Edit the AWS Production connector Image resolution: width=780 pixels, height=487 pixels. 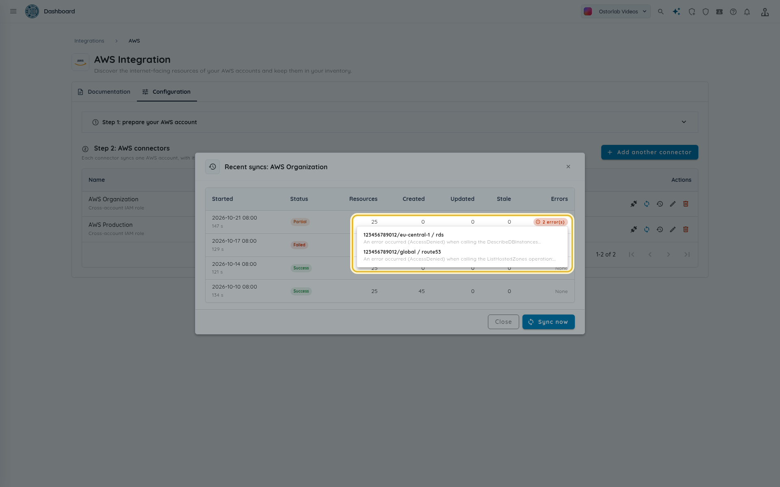click(x=673, y=229)
